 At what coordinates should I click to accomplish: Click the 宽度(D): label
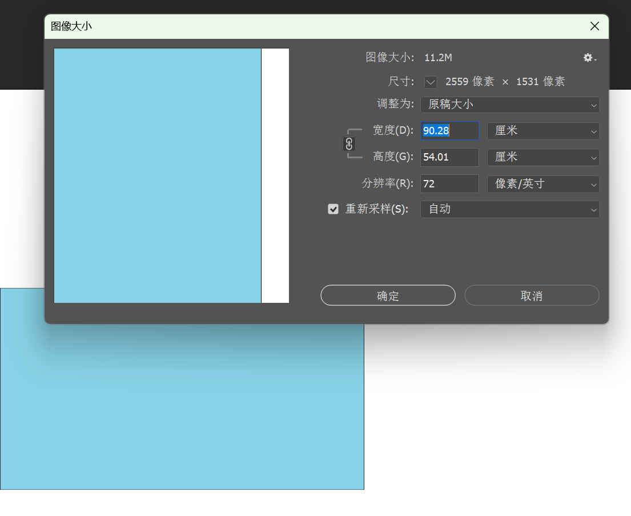(393, 130)
